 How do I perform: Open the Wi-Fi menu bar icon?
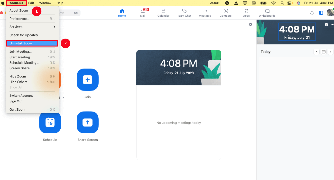point(273,3)
